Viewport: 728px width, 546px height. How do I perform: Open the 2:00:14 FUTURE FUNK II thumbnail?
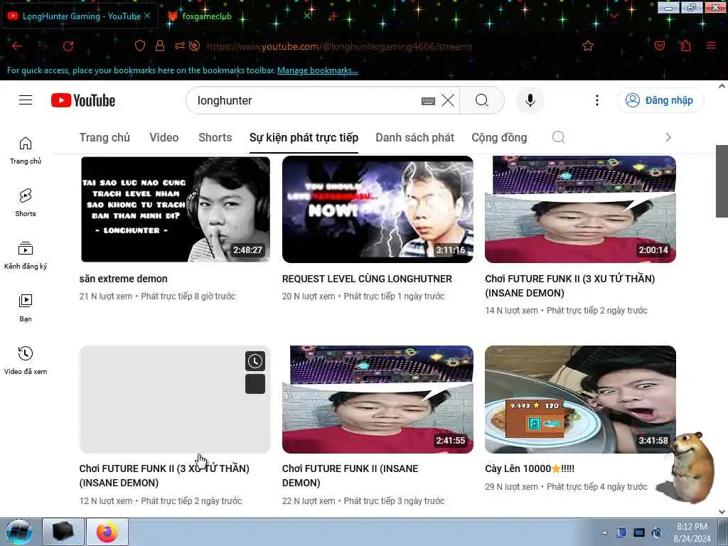(x=580, y=210)
